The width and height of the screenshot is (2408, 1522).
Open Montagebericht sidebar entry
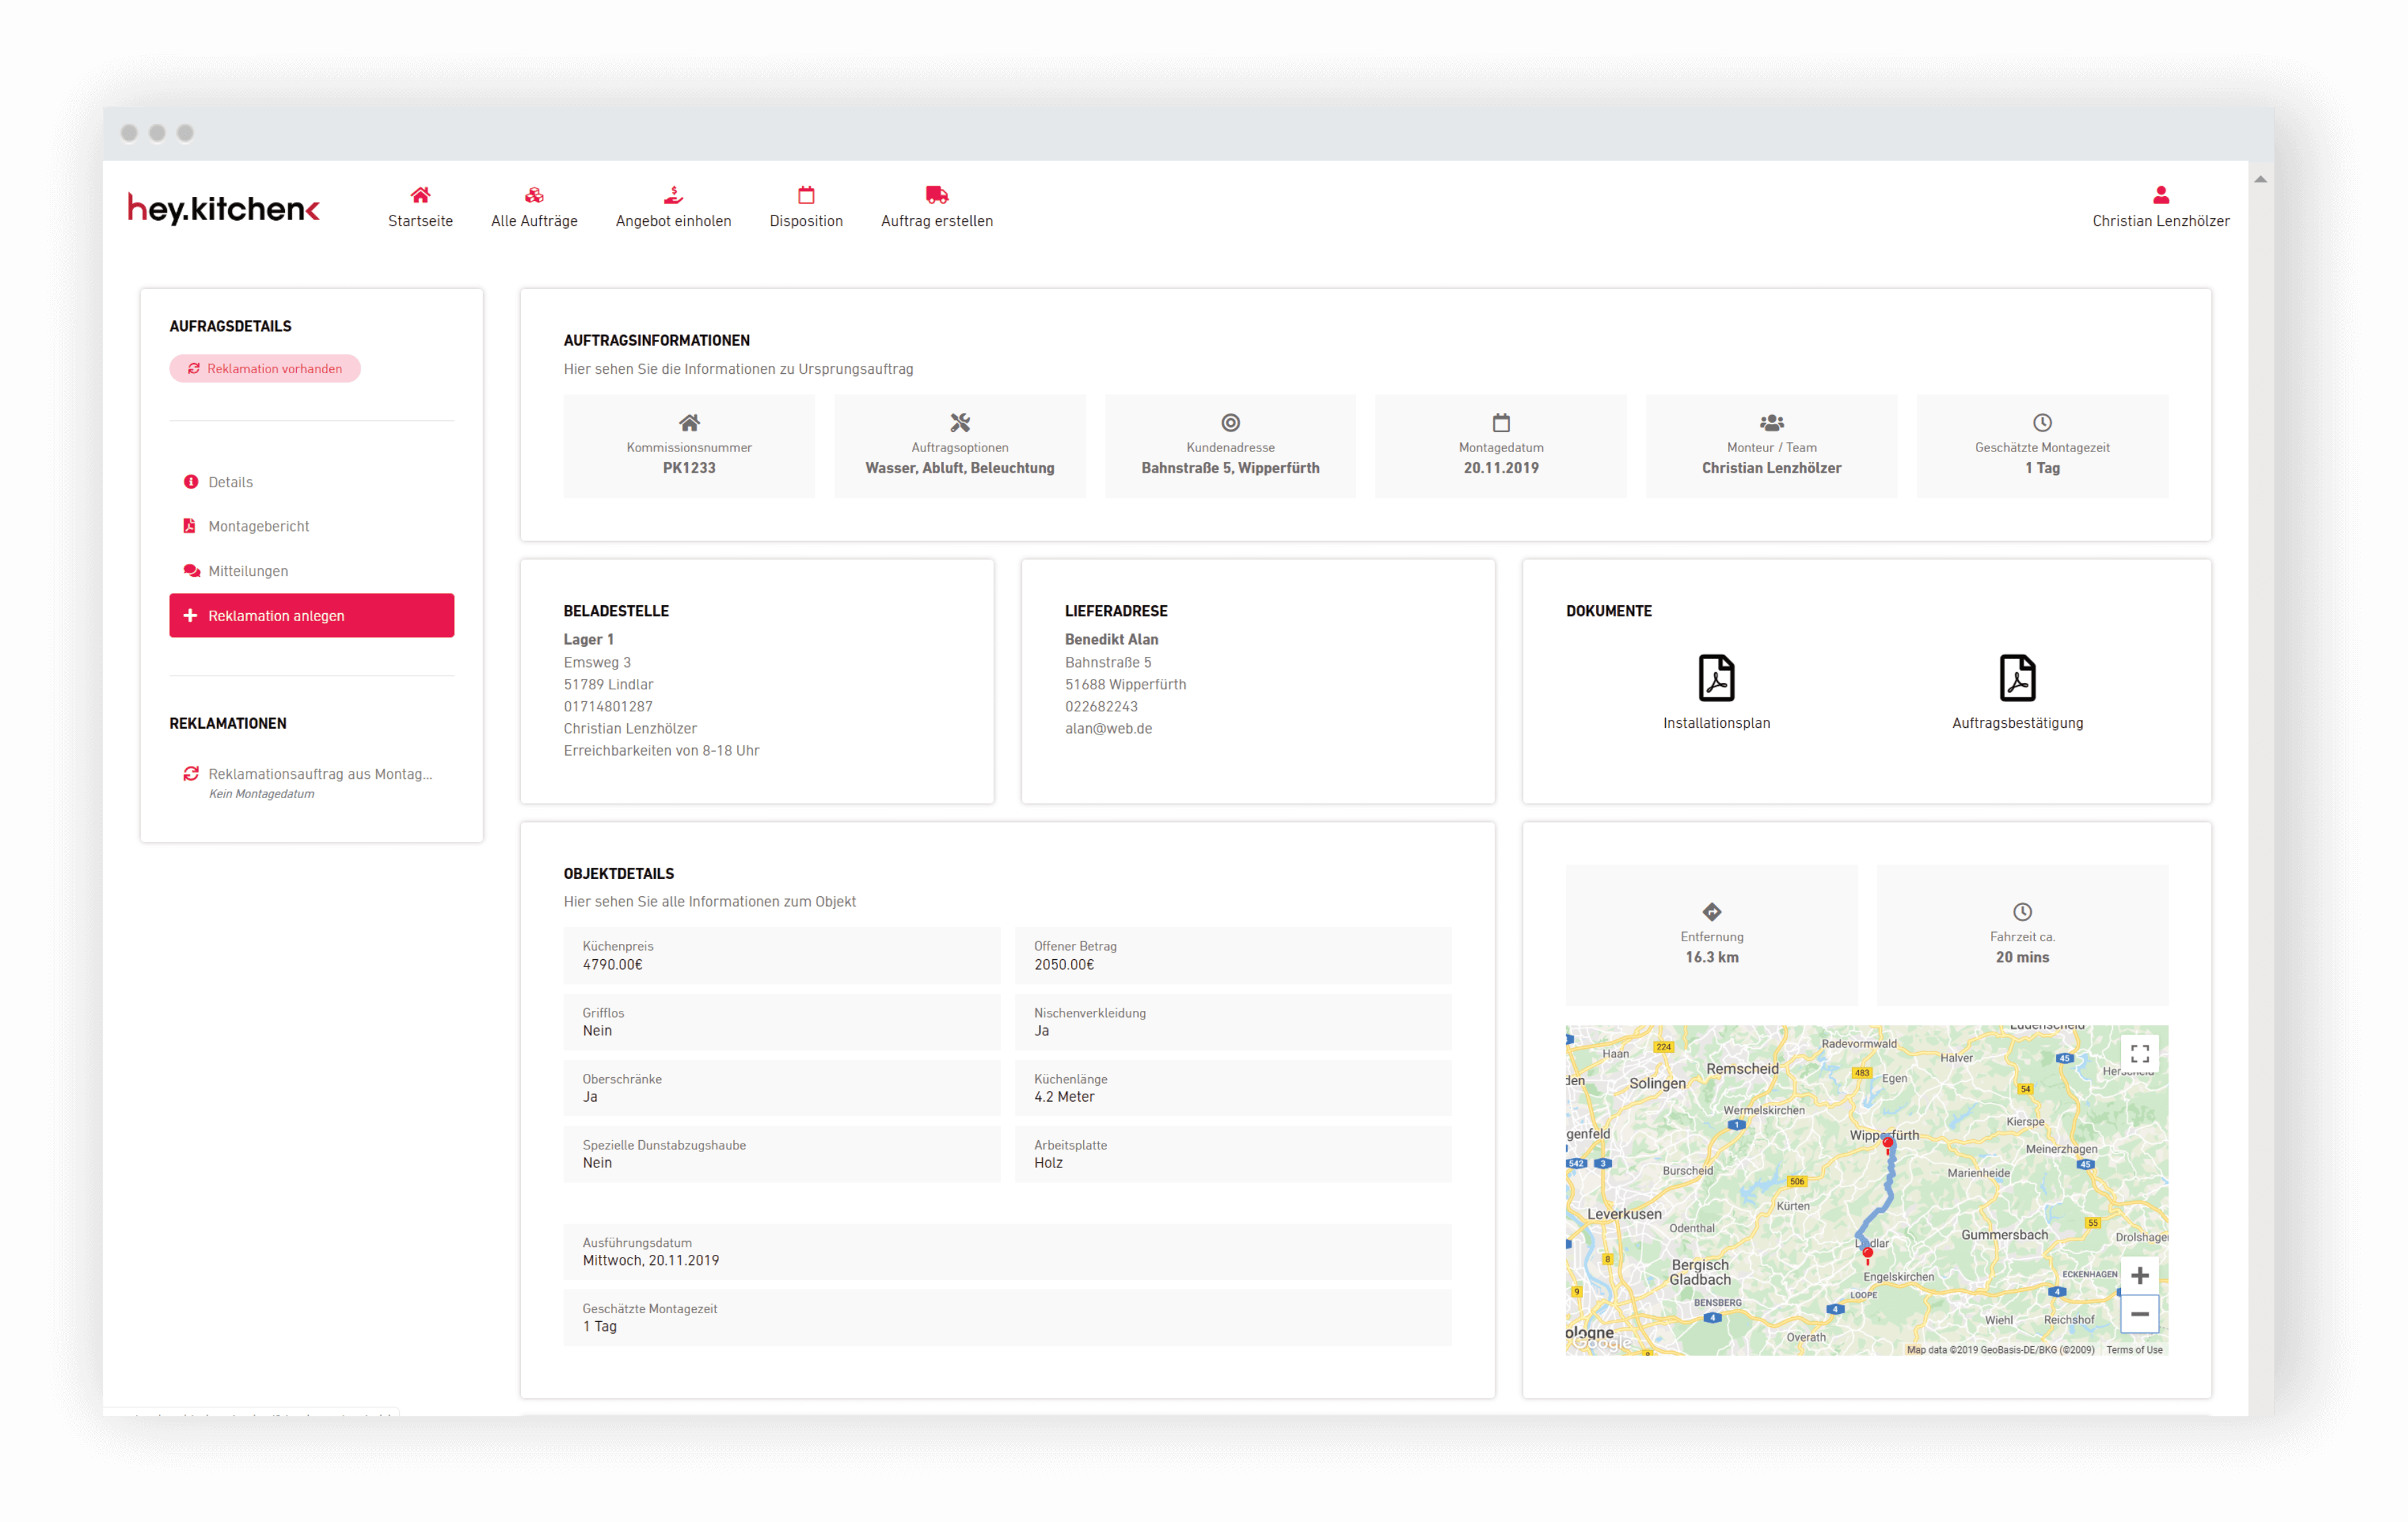(x=258, y=526)
